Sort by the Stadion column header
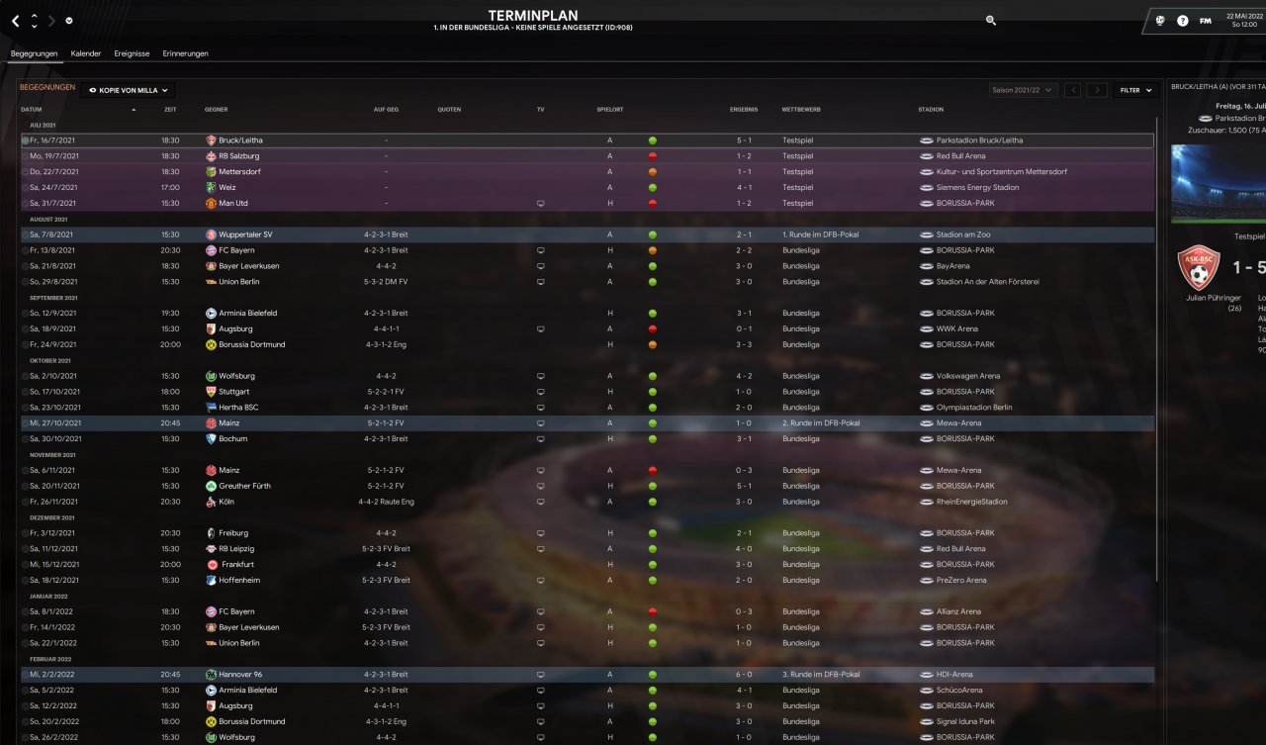 click(931, 110)
